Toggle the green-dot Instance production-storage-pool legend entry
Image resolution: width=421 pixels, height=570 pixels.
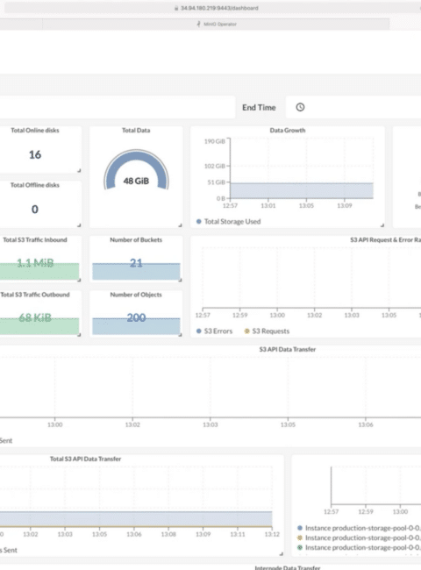[x=360, y=547]
